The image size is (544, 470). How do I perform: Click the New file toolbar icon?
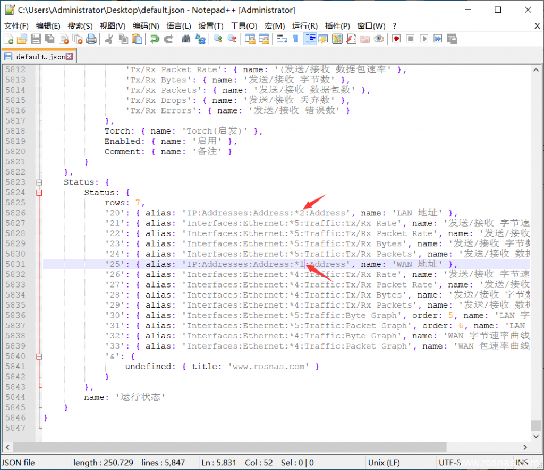(x=8, y=39)
